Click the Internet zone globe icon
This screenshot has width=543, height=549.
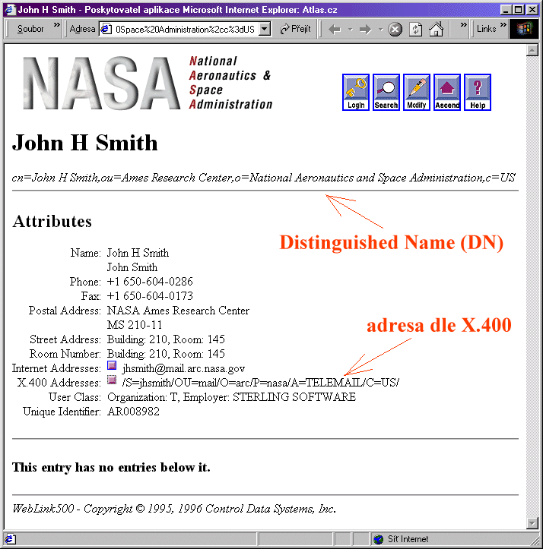379,539
